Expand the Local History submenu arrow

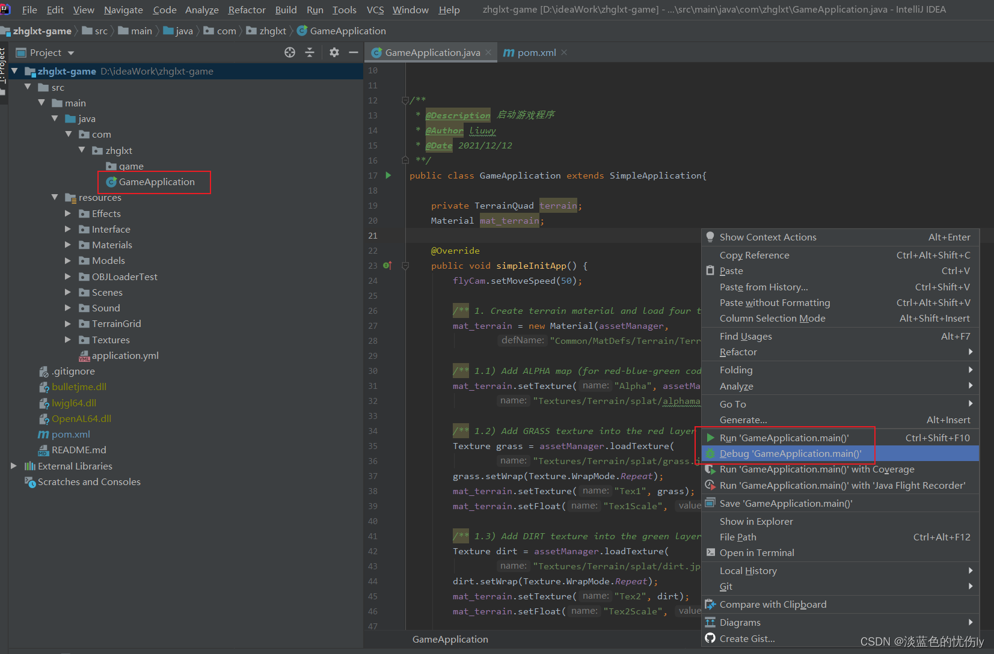point(970,570)
